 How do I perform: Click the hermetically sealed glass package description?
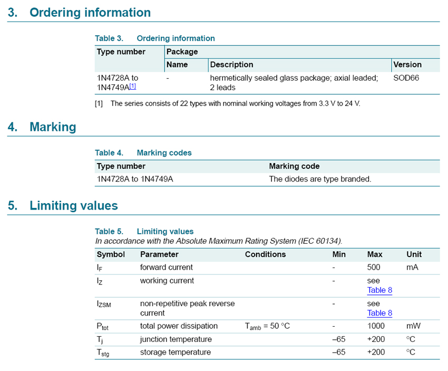coord(294,82)
